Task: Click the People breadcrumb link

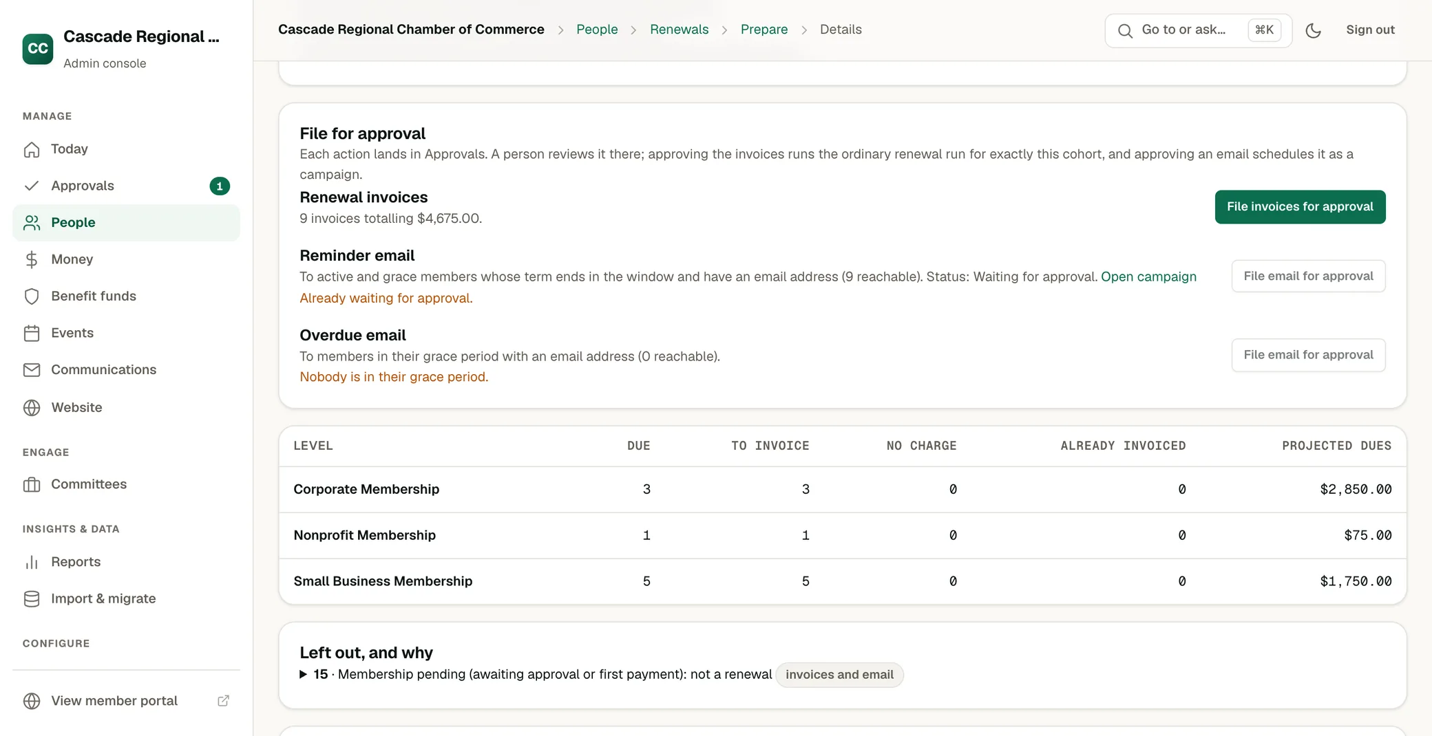Action: [x=597, y=30]
